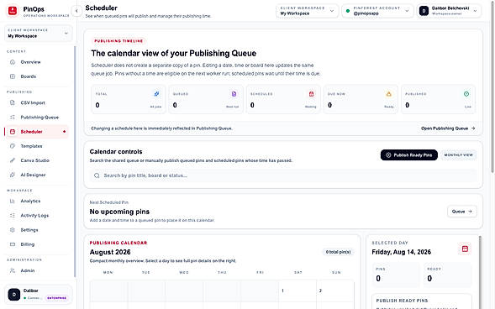The image size is (495, 309).
Task: Click the Publish Ready Pins button
Action: point(408,154)
